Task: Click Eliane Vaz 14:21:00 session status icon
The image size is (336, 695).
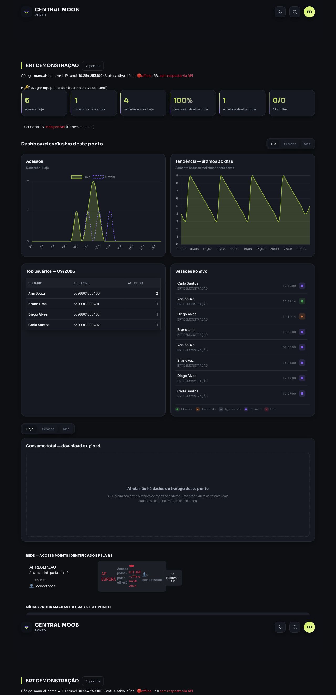Action: [302, 363]
